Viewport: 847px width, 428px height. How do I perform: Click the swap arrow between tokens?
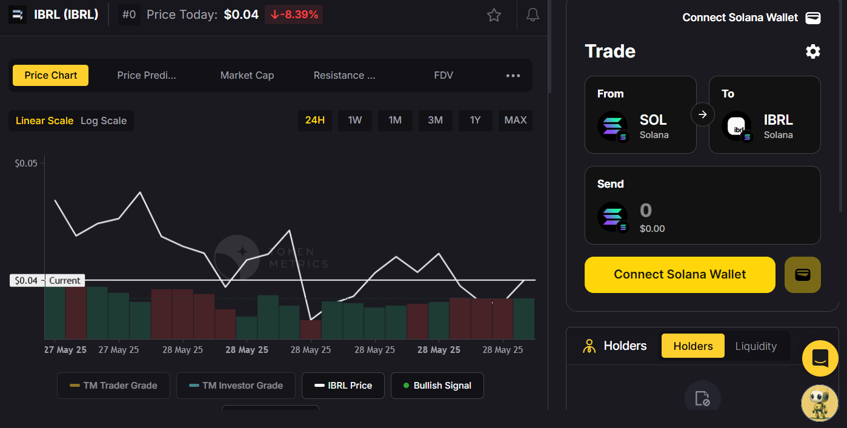click(703, 114)
